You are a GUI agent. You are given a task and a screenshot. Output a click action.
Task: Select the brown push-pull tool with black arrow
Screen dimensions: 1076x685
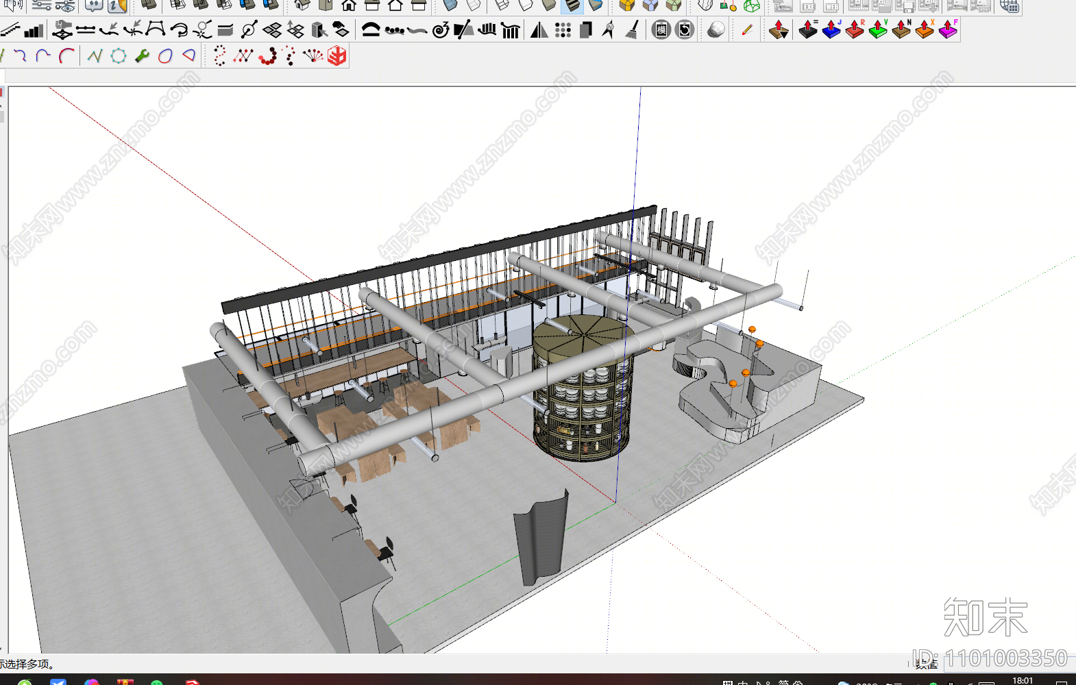pyautogui.click(x=779, y=29)
